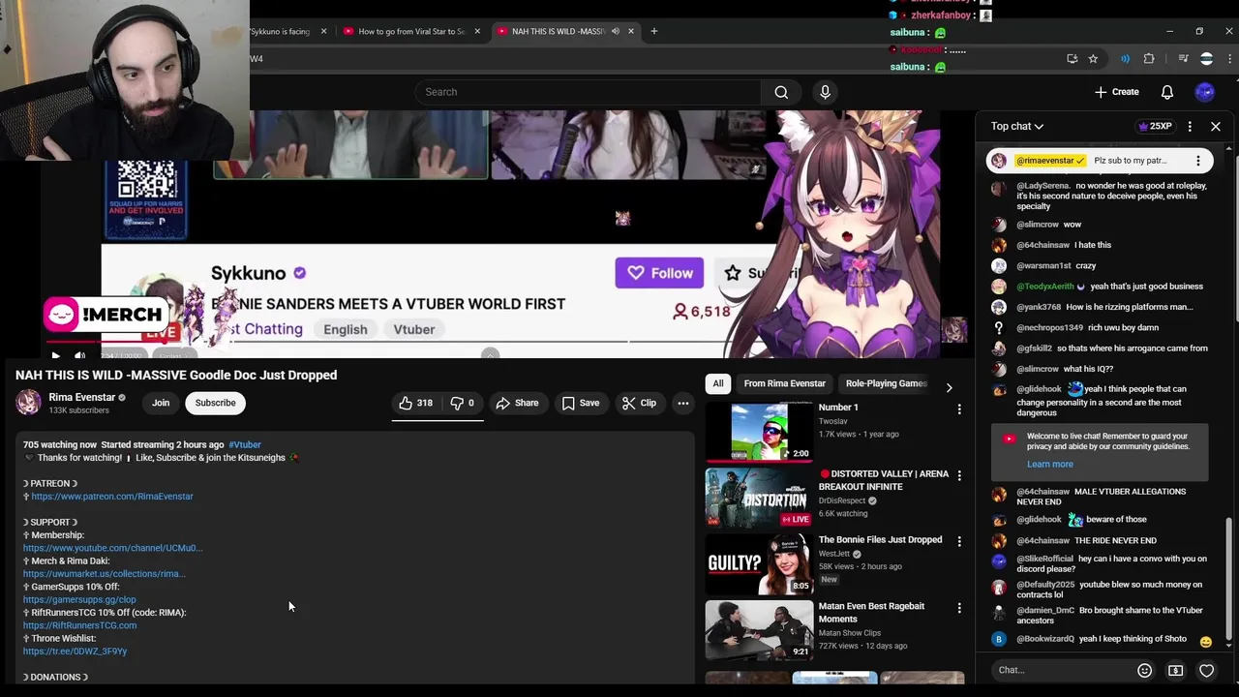
Task: Open the 25XP chat points badge
Action: point(1155,126)
